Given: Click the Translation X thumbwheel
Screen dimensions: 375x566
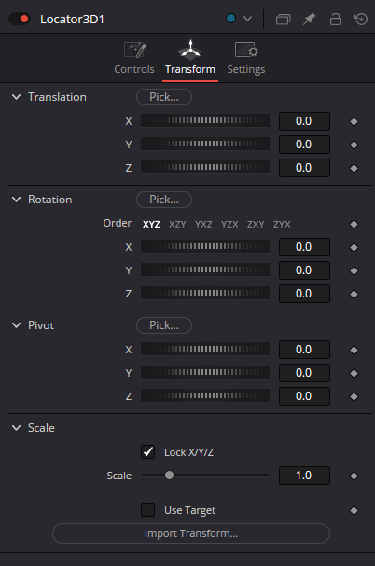Looking at the screenshot, I should coord(205,120).
